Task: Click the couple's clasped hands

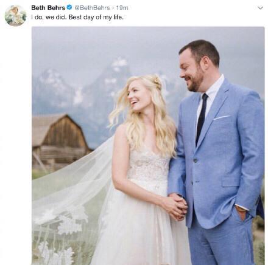Action: coord(176,207)
